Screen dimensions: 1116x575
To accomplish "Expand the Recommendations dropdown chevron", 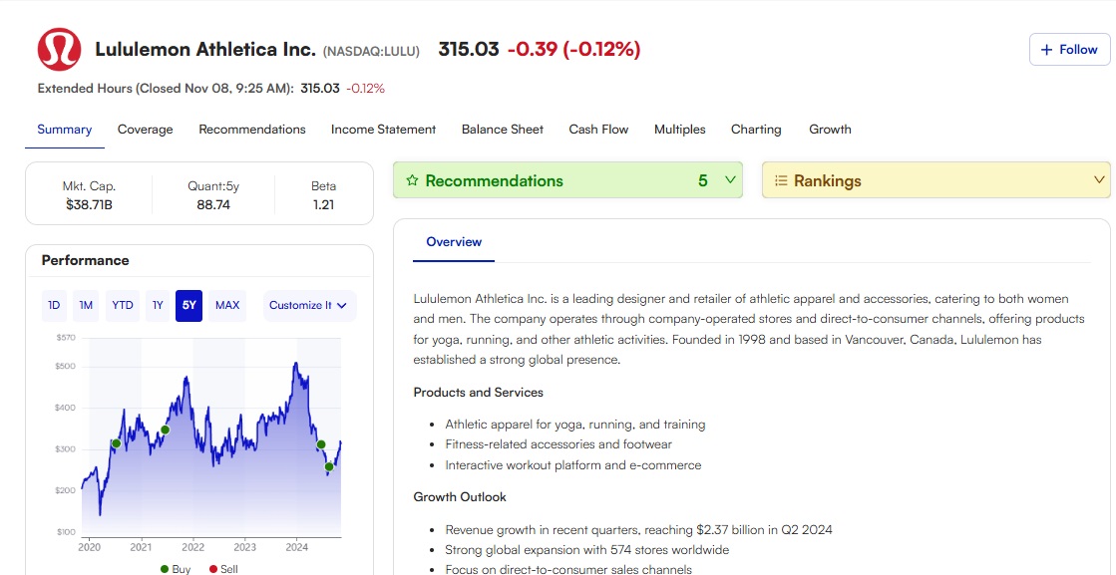I will (729, 180).
